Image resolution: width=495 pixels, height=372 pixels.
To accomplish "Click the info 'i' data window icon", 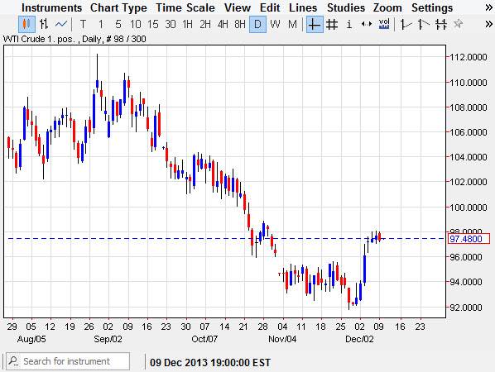I will pos(348,24).
